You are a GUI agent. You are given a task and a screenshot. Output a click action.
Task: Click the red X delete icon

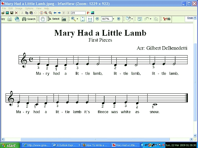coord(16,13)
